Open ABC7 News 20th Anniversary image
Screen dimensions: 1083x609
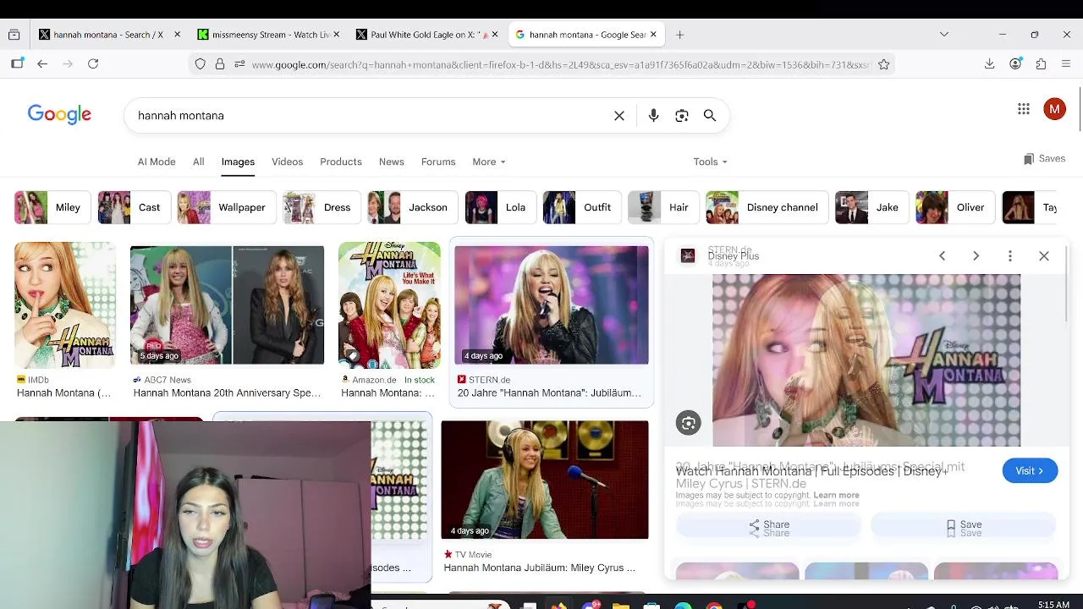(x=227, y=306)
